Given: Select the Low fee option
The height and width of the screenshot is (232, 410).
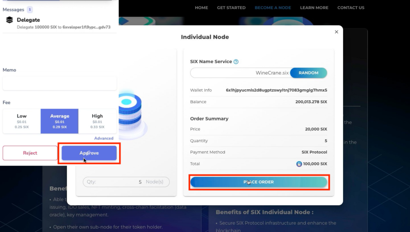Looking at the screenshot, I should click(x=22, y=121).
